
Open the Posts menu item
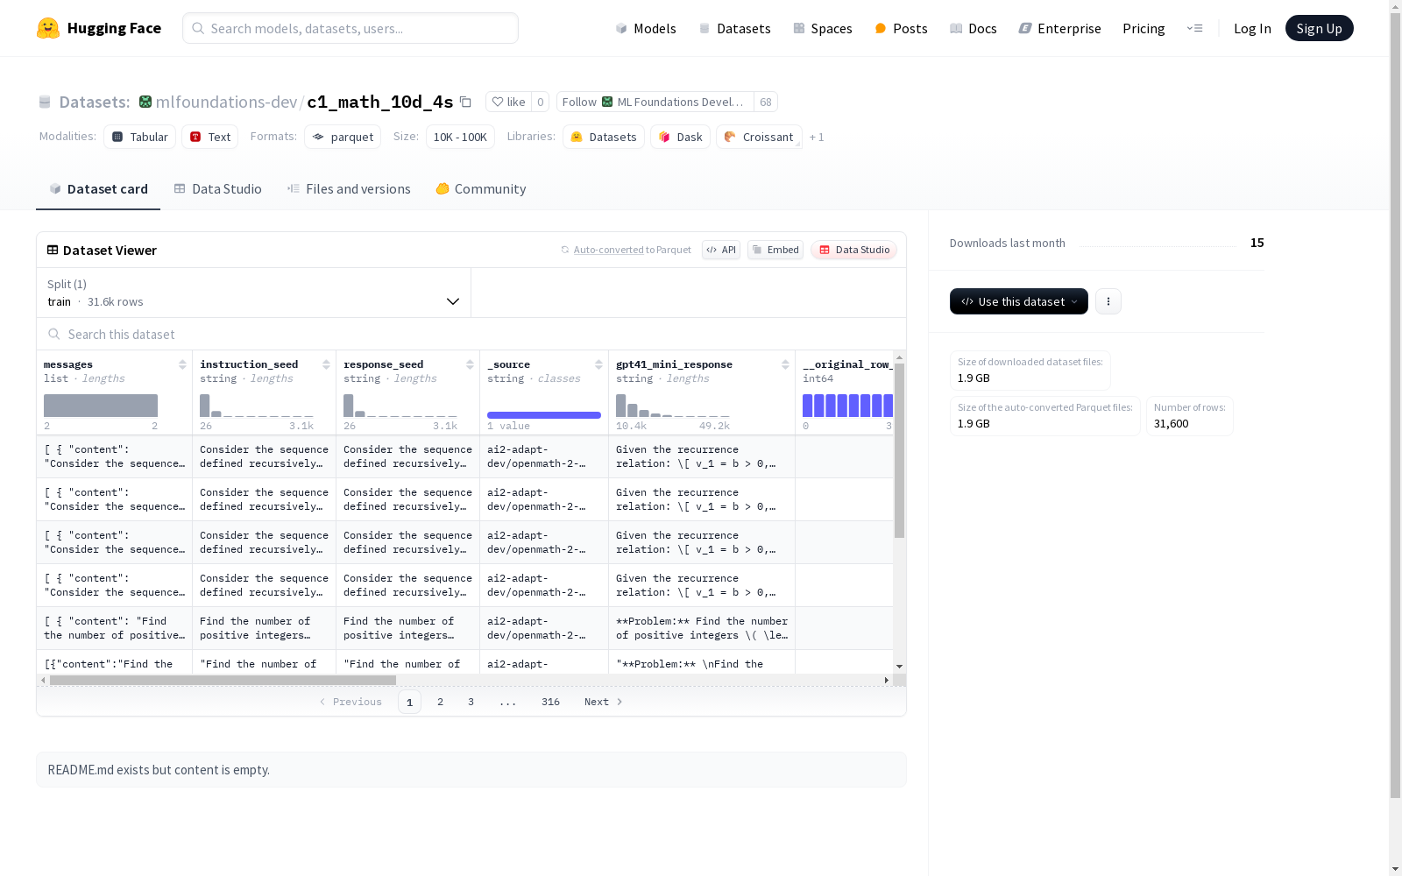(x=901, y=28)
